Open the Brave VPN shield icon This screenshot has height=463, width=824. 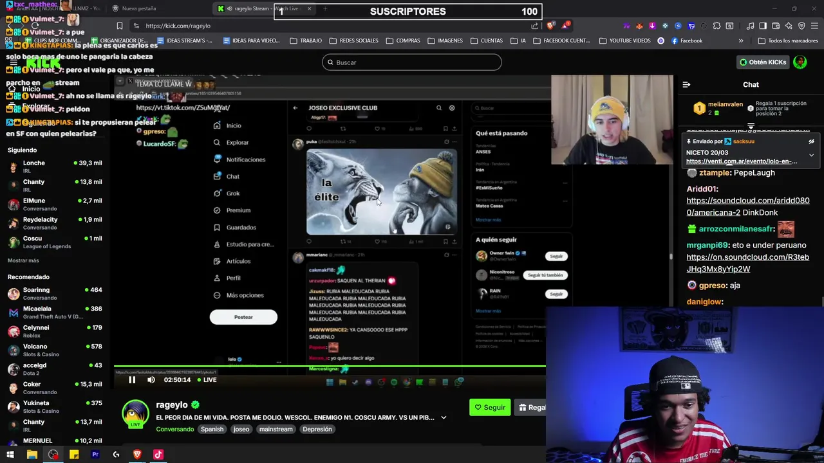click(x=801, y=26)
